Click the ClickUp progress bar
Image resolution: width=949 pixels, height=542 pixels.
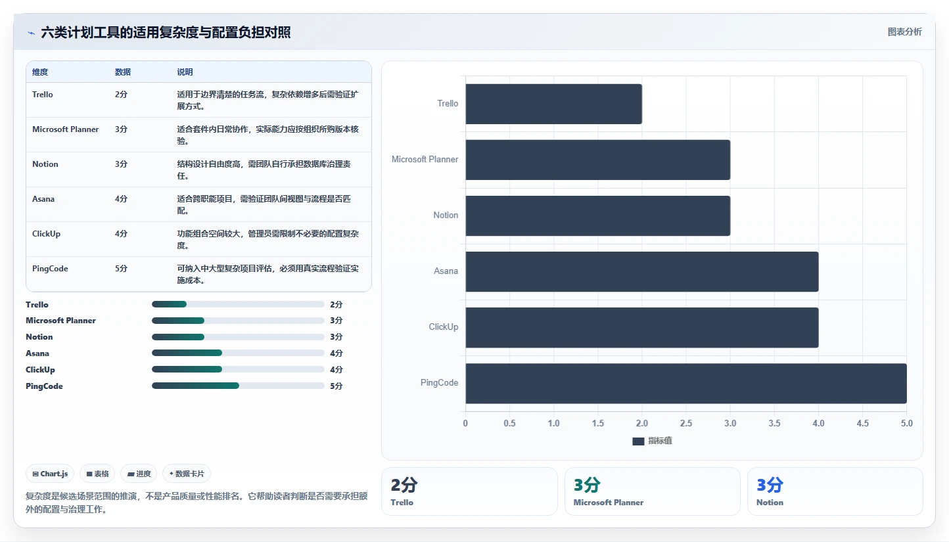pyautogui.click(x=238, y=370)
